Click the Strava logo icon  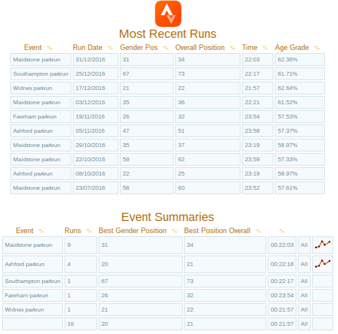click(x=168, y=14)
